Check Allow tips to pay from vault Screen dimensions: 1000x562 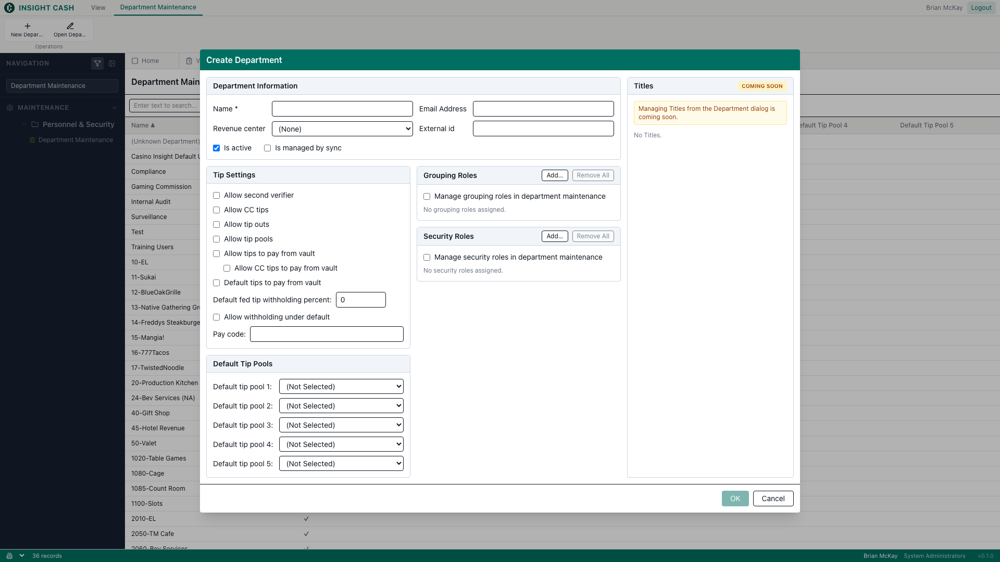click(x=216, y=254)
